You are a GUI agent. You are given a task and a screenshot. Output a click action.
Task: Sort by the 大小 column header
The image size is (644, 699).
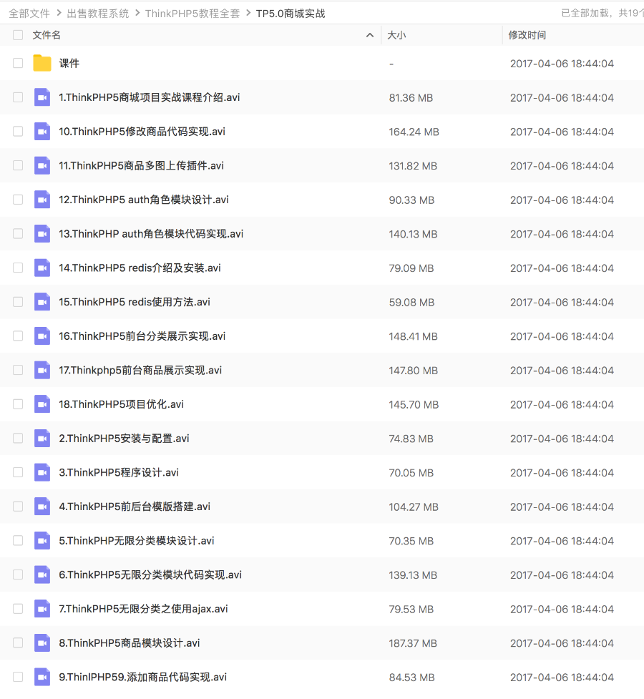(396, 35)
